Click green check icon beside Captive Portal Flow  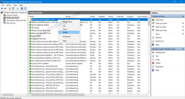(30, 39)
